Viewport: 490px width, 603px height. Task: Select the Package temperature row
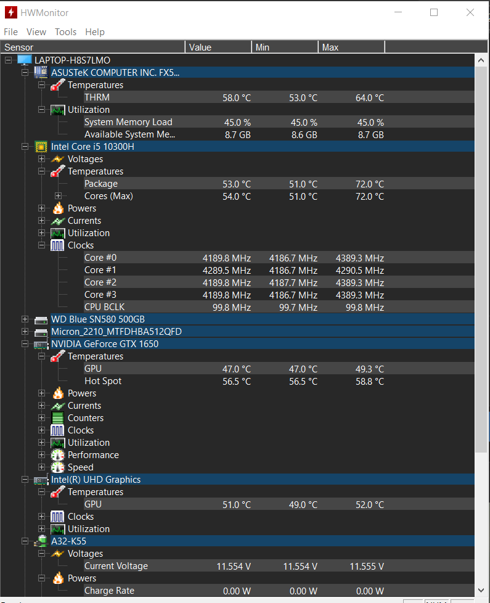[279, 184]
